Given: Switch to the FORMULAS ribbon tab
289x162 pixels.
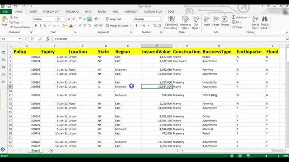Looking at the screenshot, I should pyautogui.click(x=72, y=12).
